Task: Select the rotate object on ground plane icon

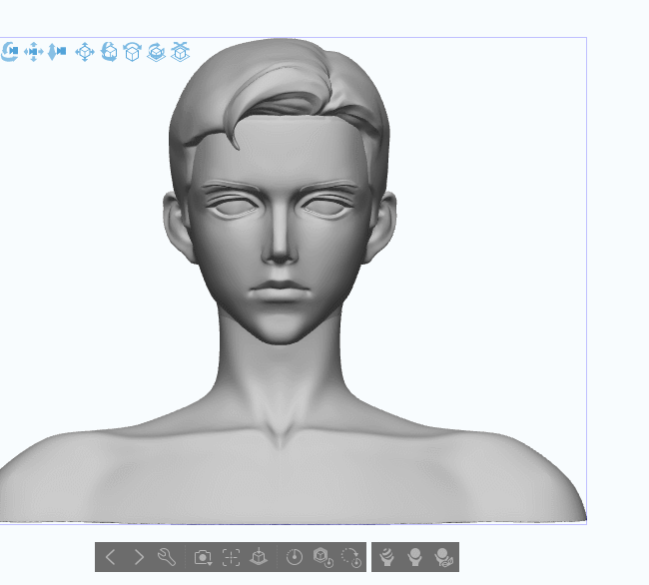Action: pyautogui.click(x=156, y=52)
